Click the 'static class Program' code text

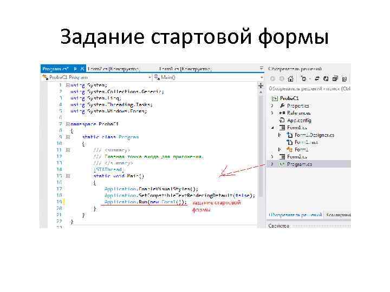110,137
